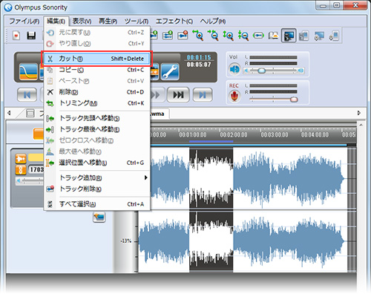Viewport: 371px width, 294px height.
Task: Click vertical zoom in magnifier icon
Action: (228, 35)
